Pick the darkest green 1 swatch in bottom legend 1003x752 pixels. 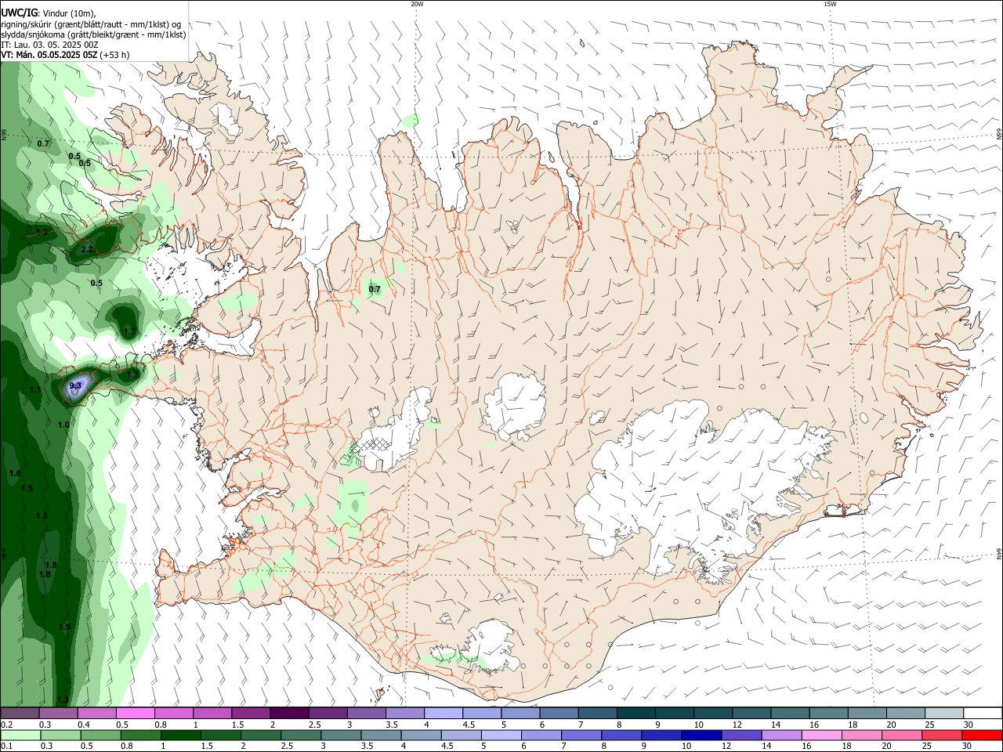pyautogui.click(x=180, y=736)
